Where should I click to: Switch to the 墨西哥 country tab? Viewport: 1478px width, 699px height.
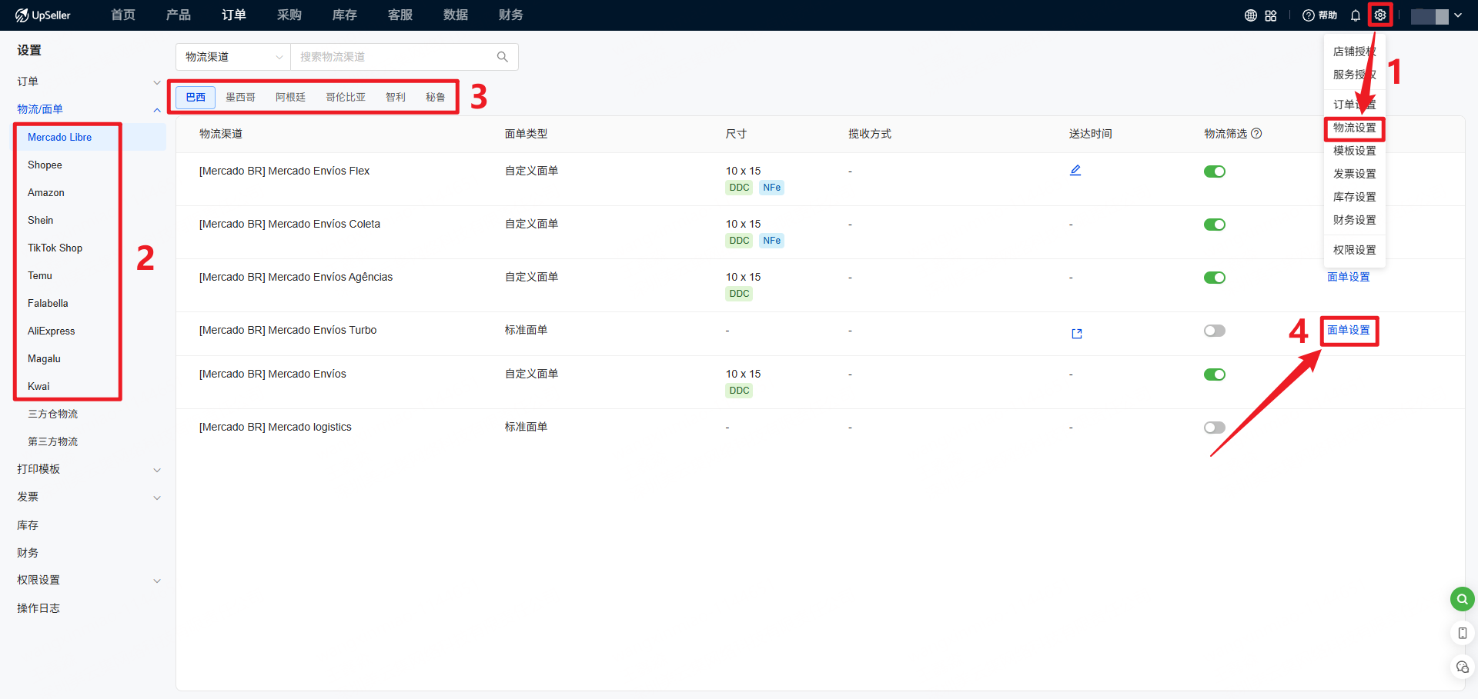click(x=240, y=98)
